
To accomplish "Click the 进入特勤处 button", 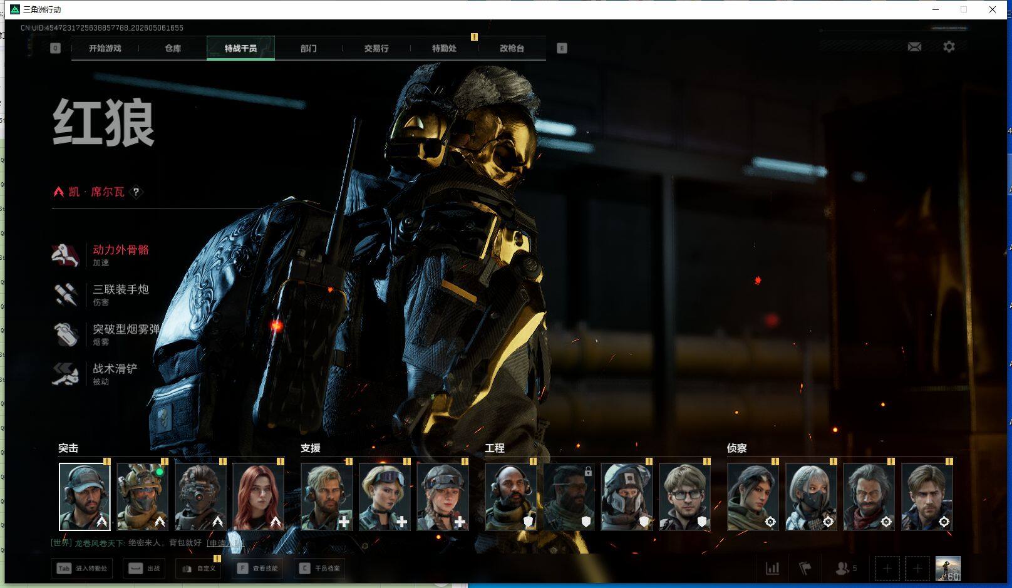I will pos(82,569).
